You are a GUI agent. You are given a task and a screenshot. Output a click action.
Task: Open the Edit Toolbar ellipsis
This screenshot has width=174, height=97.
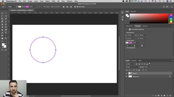2,41
